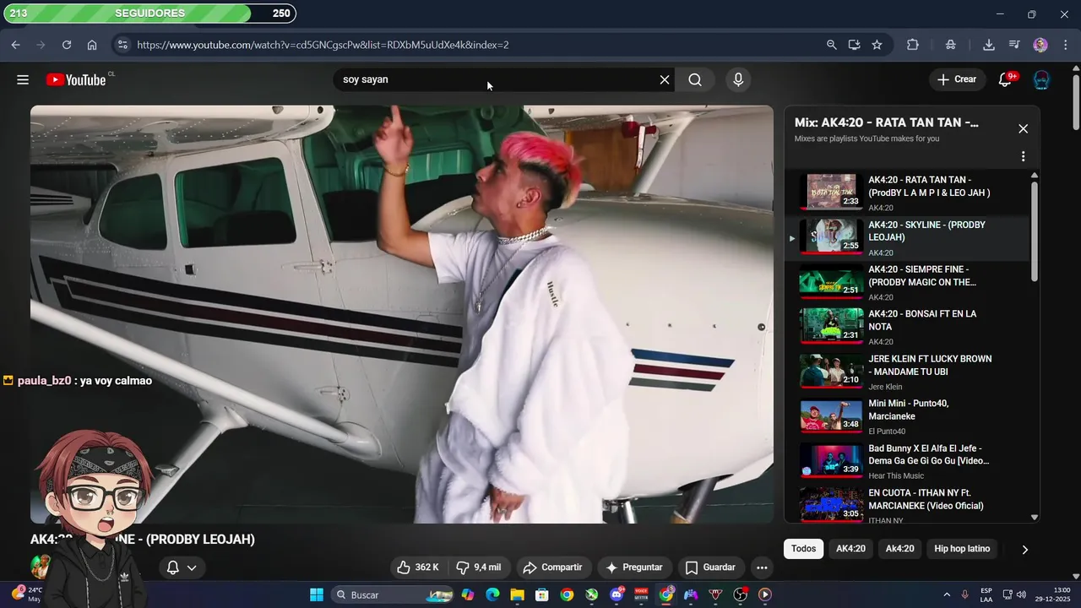Screen dimensions: 1081x608
Task: Open site information icon in address bar
Action: (x=122, y=45)
